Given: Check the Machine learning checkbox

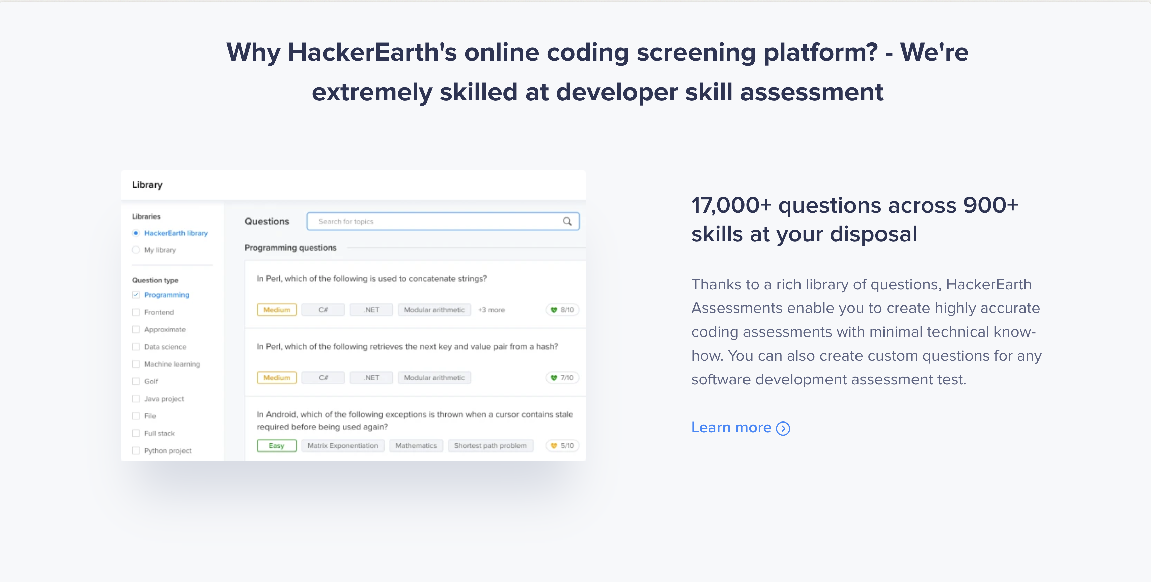Looking at the screenshot, I should 136,364.
